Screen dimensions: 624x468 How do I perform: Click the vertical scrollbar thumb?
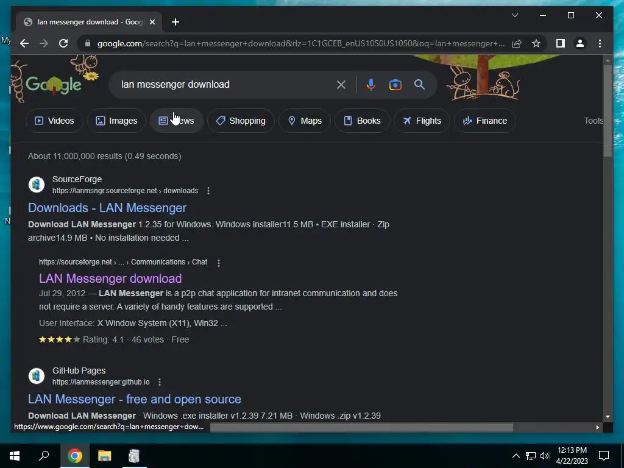pyautogui.click(x=608, y=112)
